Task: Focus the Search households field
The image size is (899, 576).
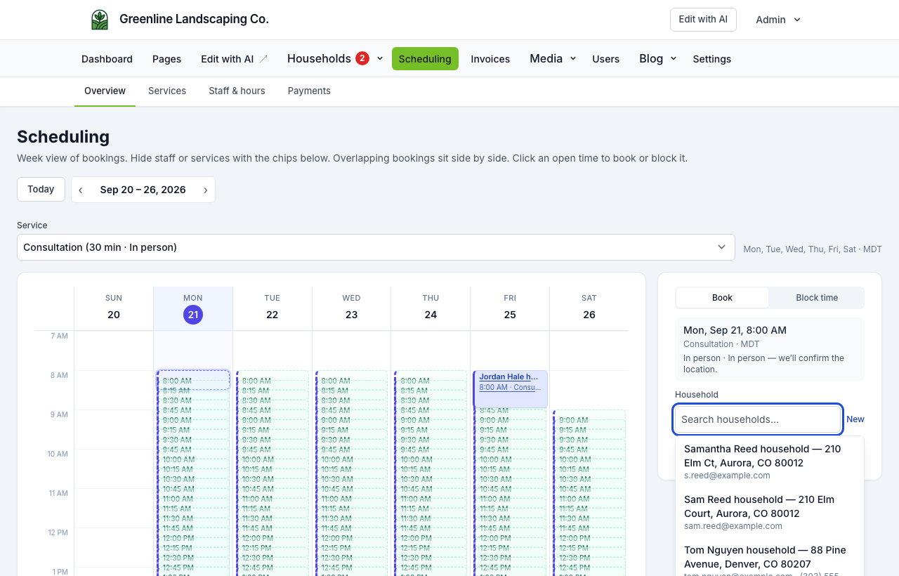Action: (x=758, y=419)
